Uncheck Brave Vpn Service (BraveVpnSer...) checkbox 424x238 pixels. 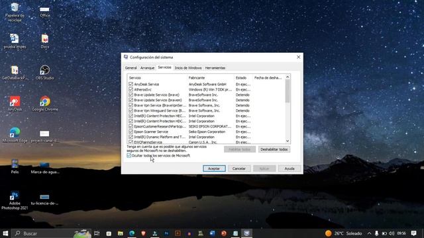pyautogui.click(x=131, y=105)
